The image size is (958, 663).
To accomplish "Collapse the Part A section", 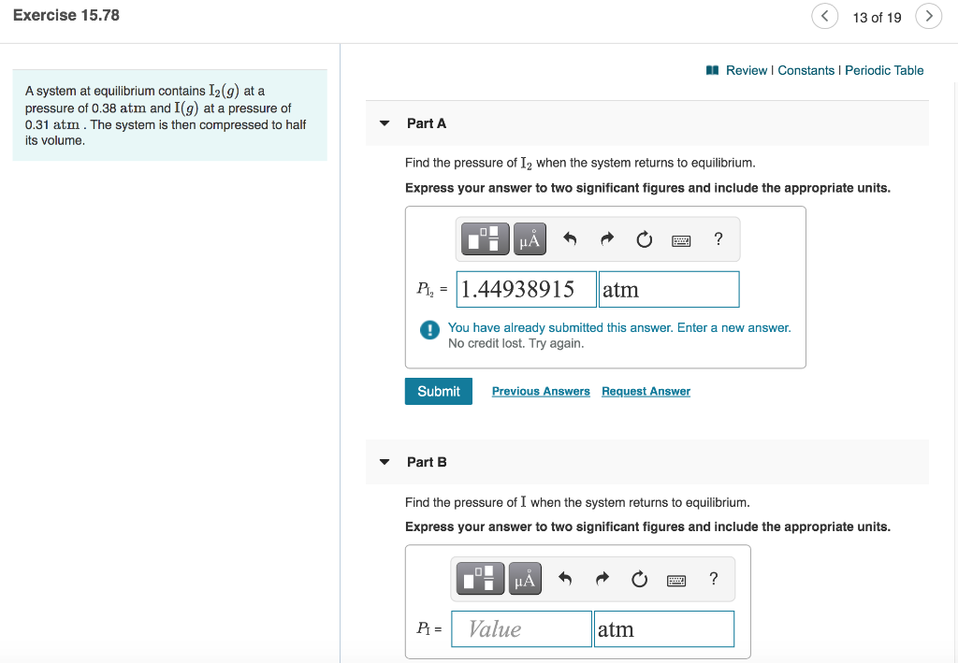I will pos(385,123).
